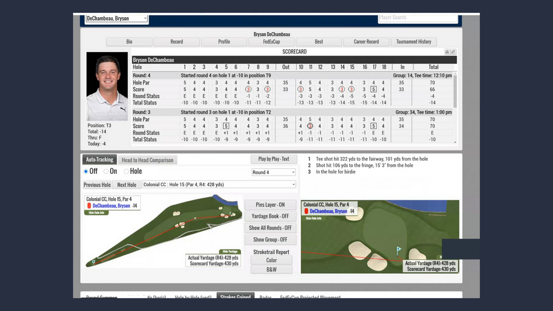Screen dimensions: 553x311
Task: Select the On auto-tracking radio button
Action: coord(106,171)
